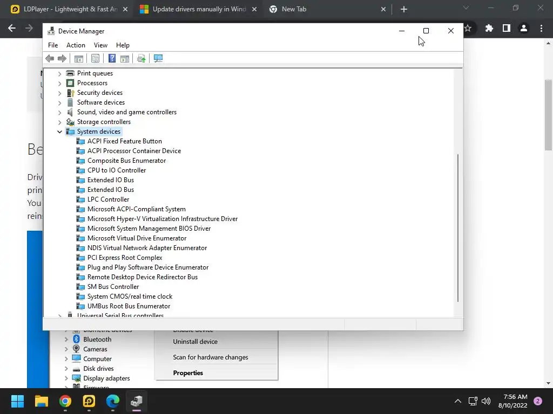This screenshot has height=414, width=553.
Task: Click Device Manager vertical scrollbar thumb
Action: click(458, 228)
